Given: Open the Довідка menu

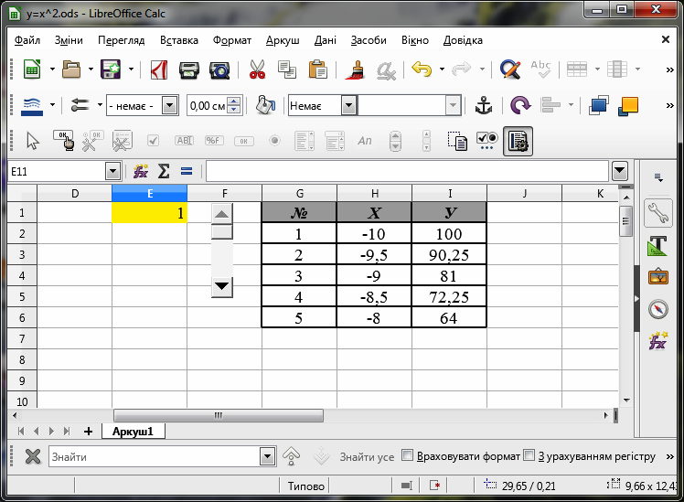Looking at the screenshot, I should click(463, 40).
